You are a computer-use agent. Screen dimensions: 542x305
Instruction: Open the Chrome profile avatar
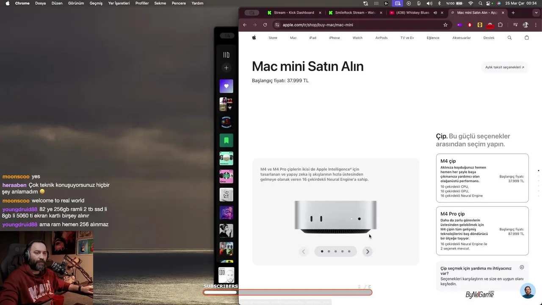525,25
